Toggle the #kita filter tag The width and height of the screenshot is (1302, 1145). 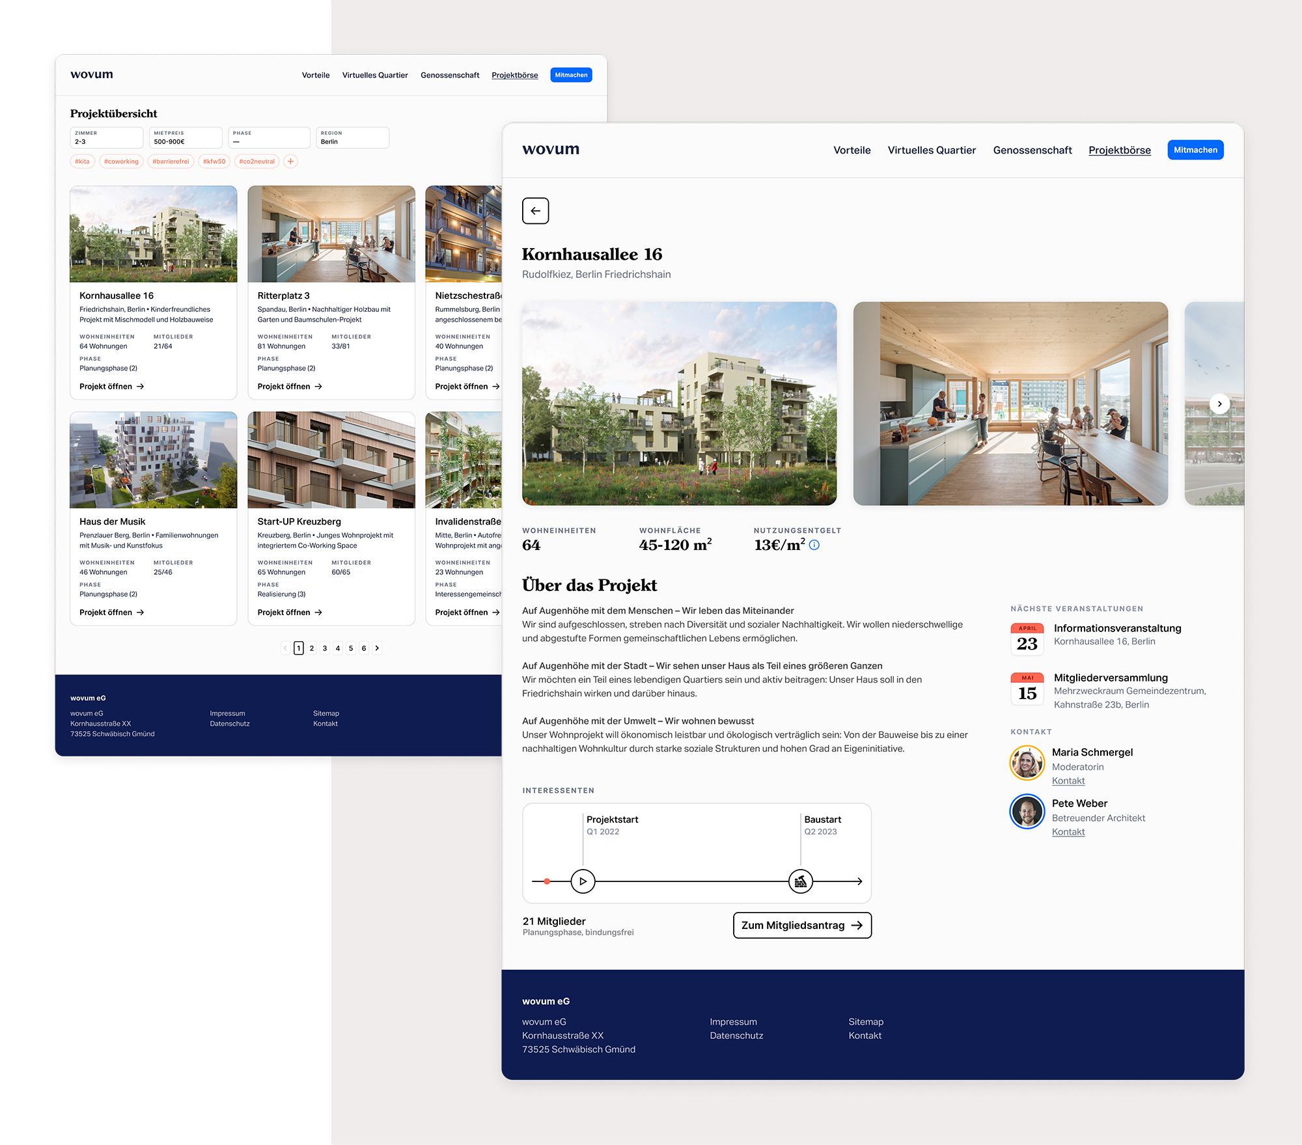tap(82, 161)
